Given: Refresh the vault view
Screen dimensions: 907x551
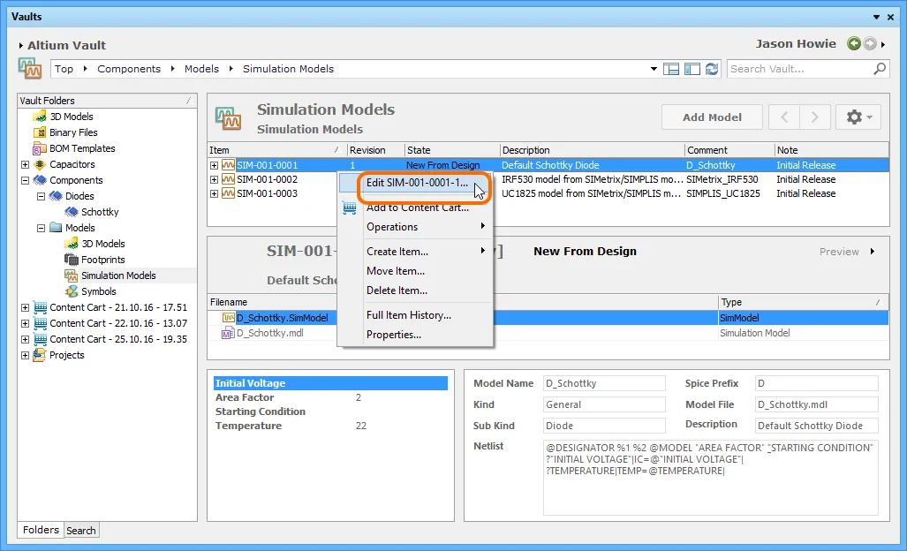Looking at the screenshot, I should click(712, 69).
